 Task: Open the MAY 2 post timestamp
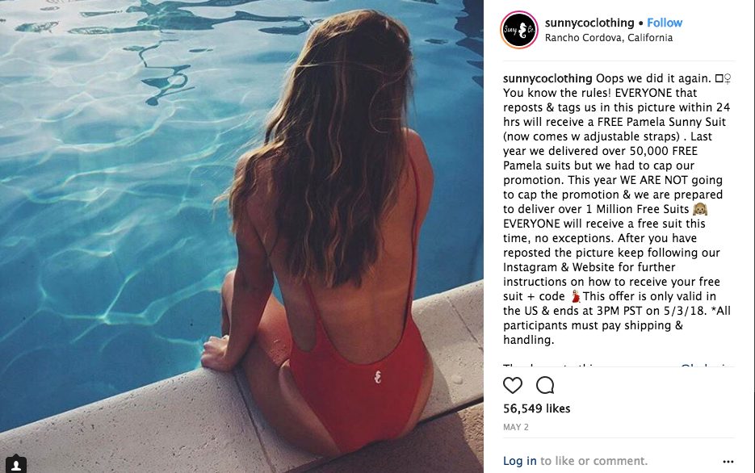tap(516, 427)
